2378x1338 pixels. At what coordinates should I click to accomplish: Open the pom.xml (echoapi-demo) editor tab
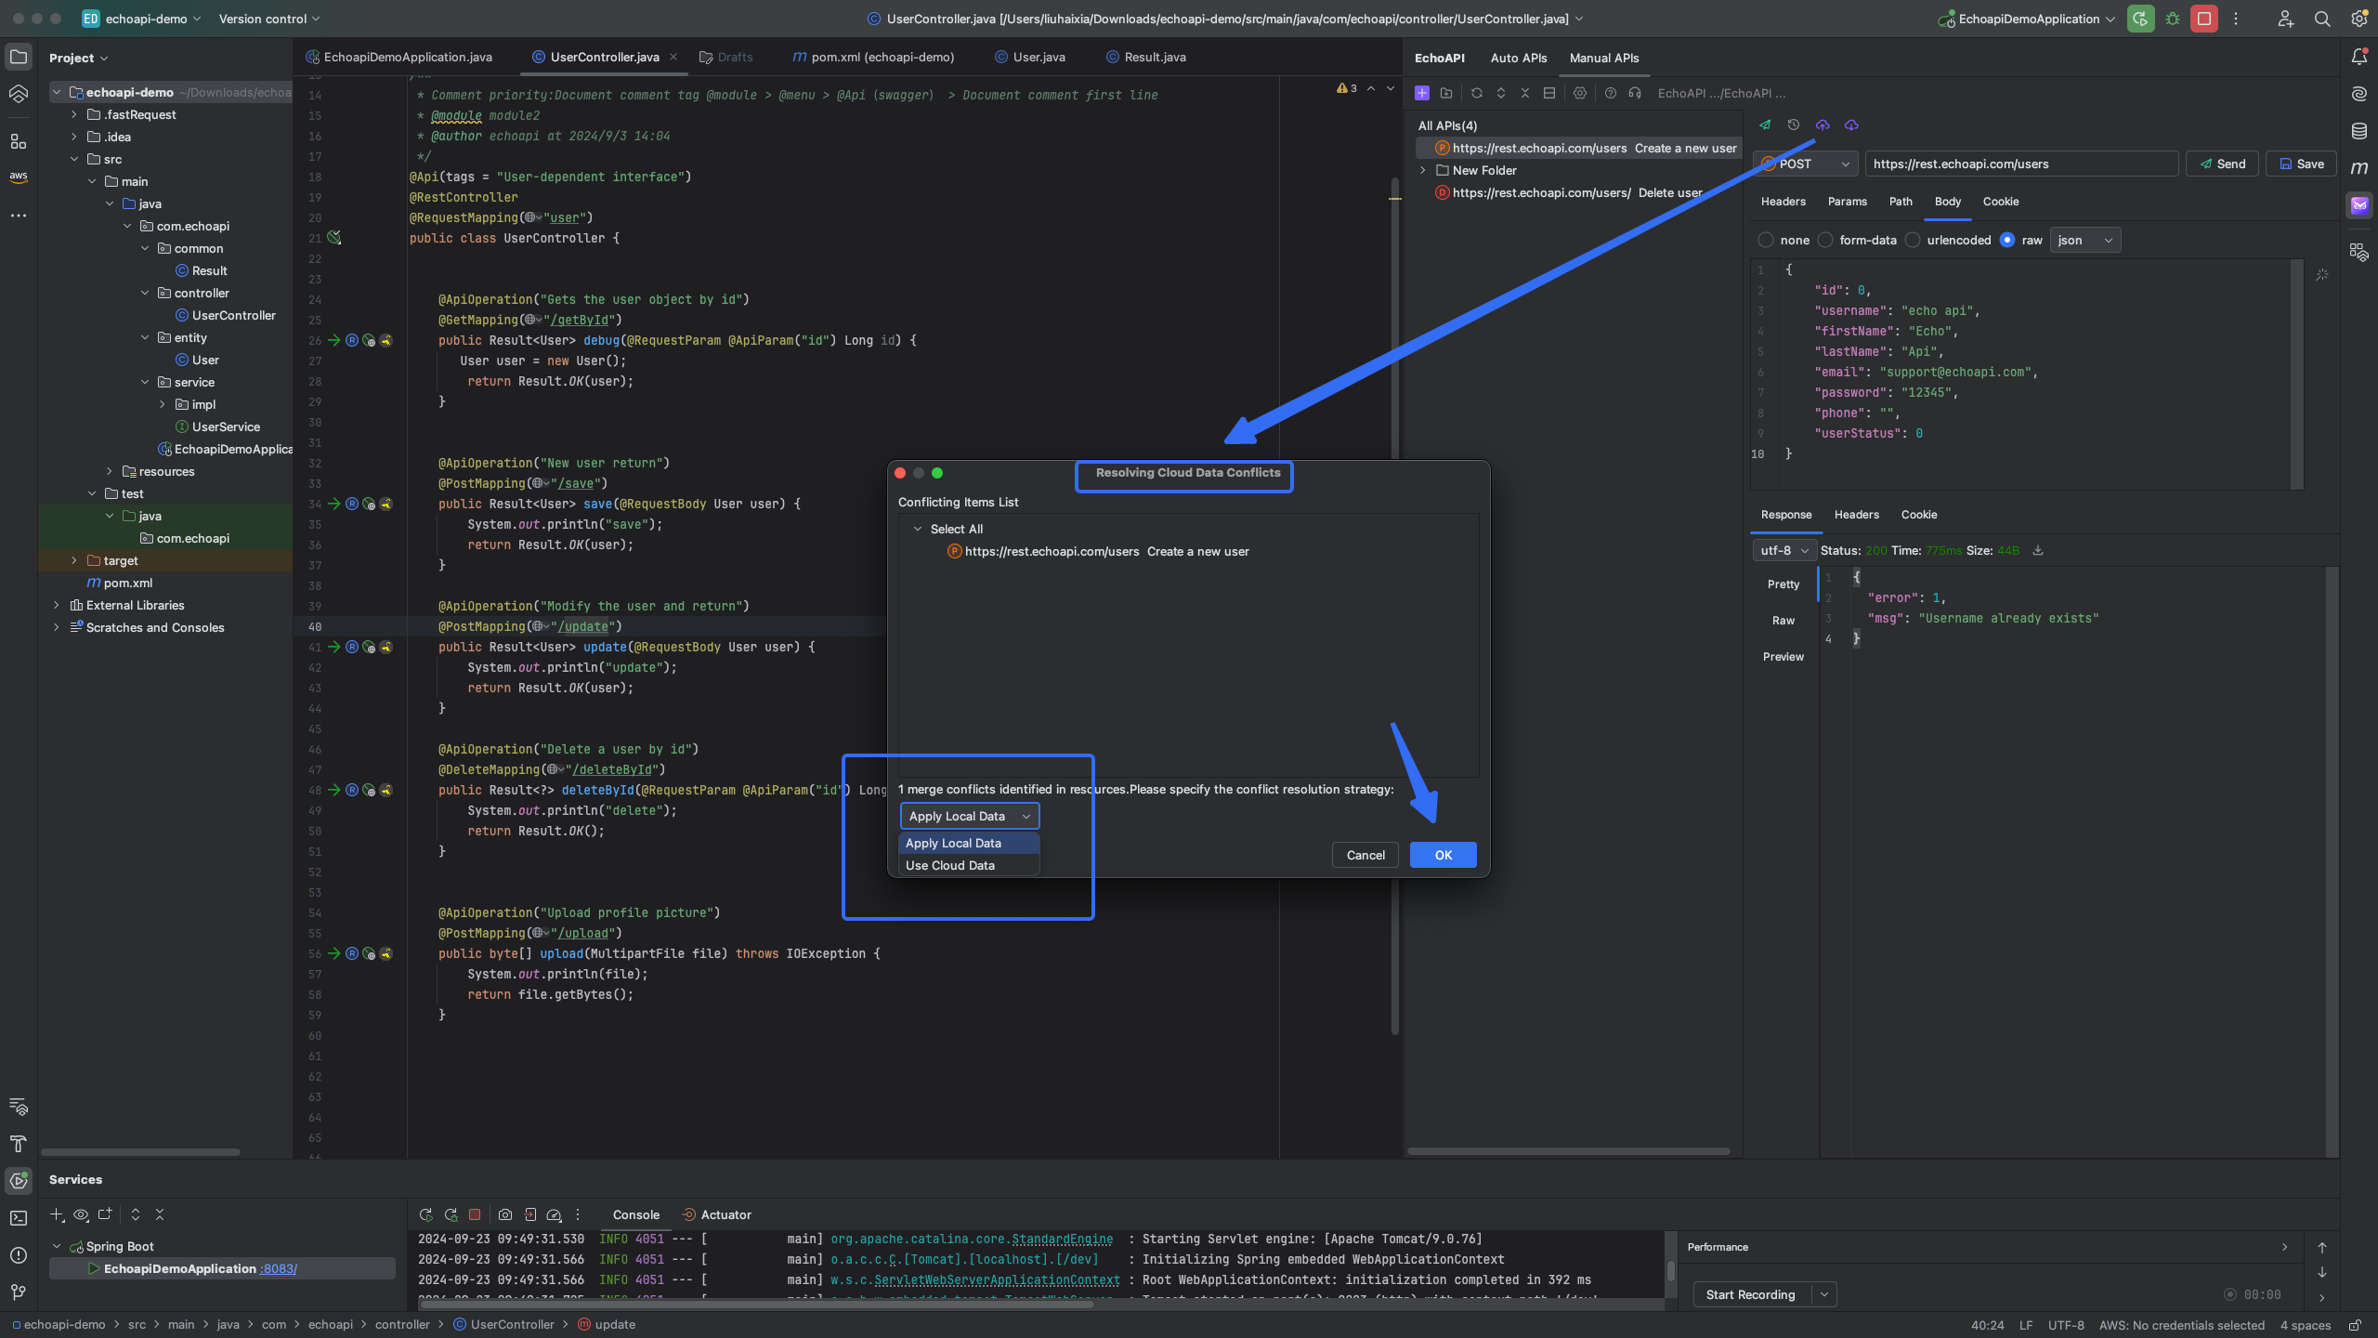pyautogui.click(x=873, y=57)
